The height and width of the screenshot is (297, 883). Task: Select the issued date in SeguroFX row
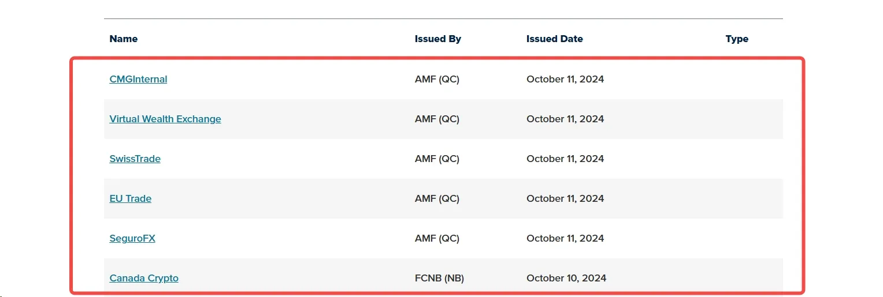tap(565, 238)
